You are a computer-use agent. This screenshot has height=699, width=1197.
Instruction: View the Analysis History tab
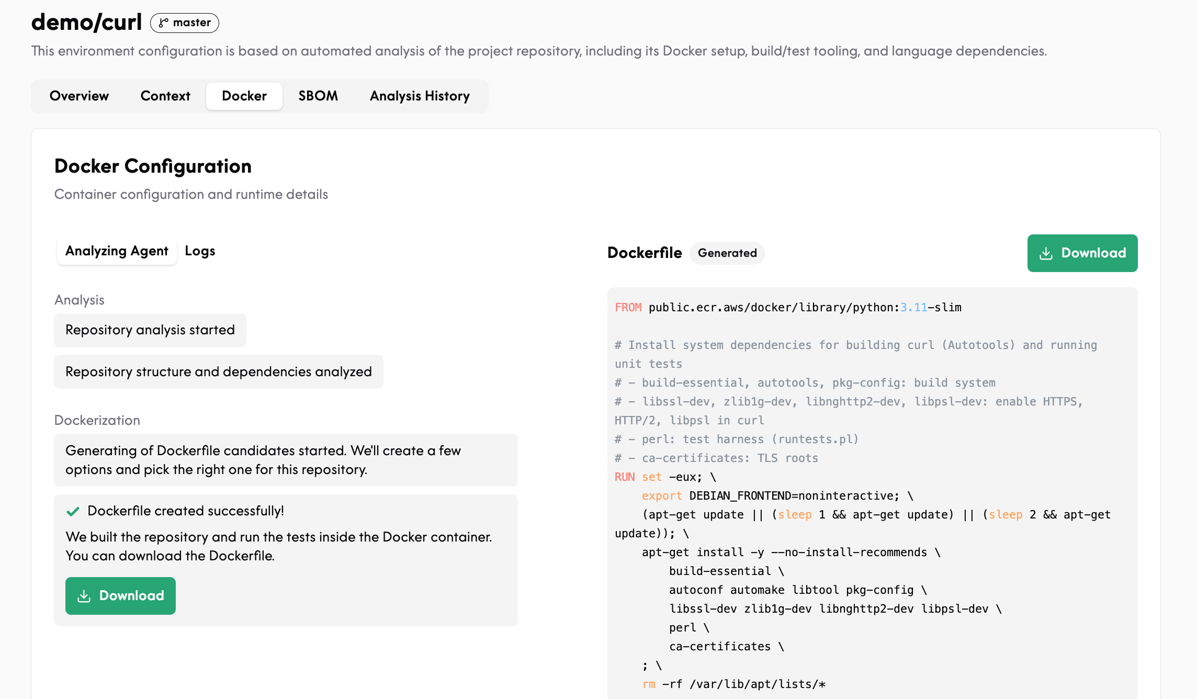420,96
